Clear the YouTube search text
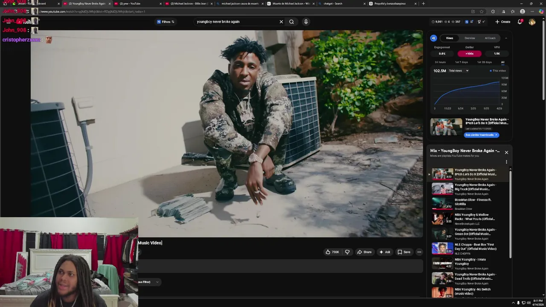 tap(281, 22)
